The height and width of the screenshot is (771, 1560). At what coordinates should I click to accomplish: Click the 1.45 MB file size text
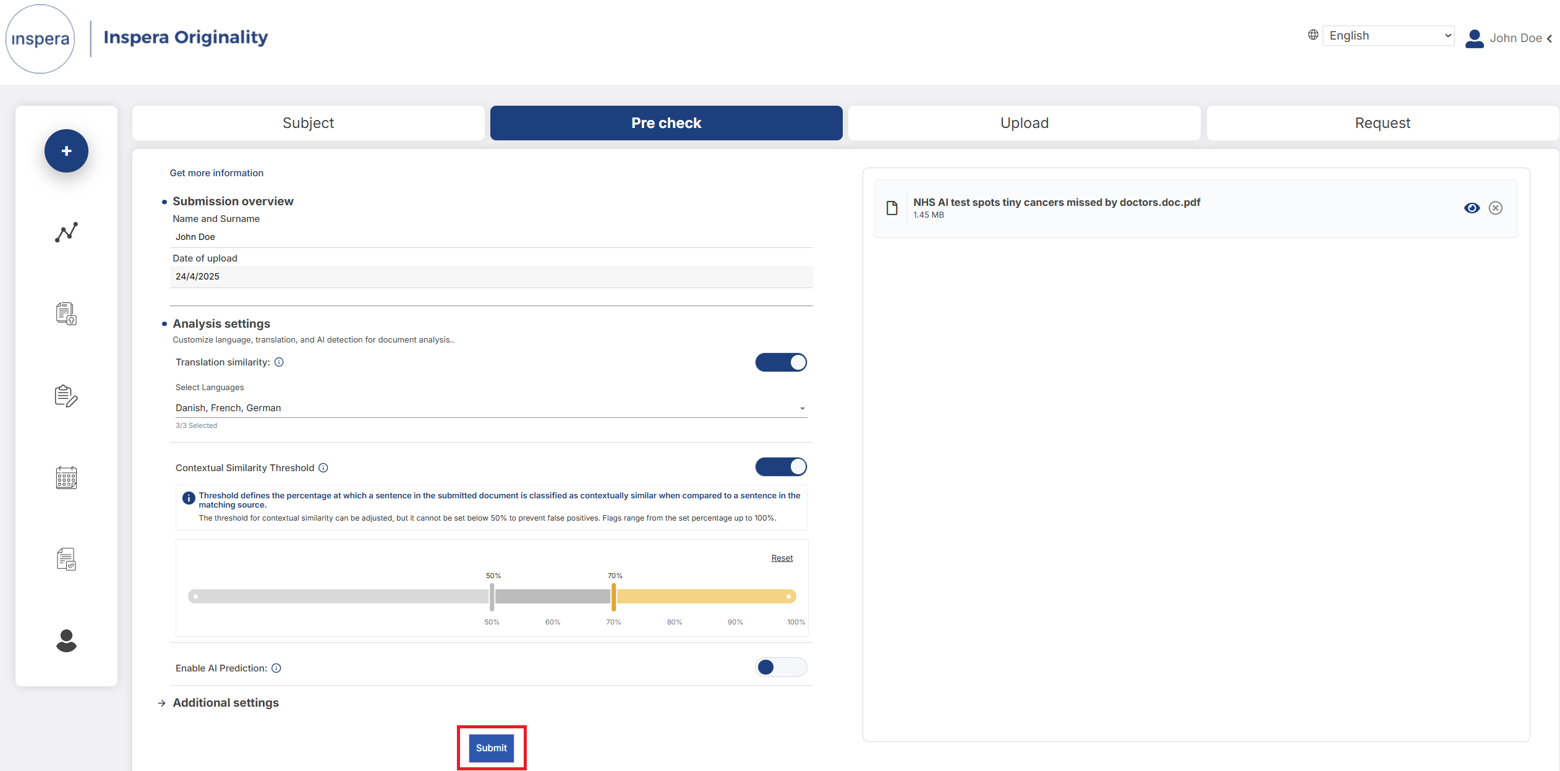coord(929,215)
